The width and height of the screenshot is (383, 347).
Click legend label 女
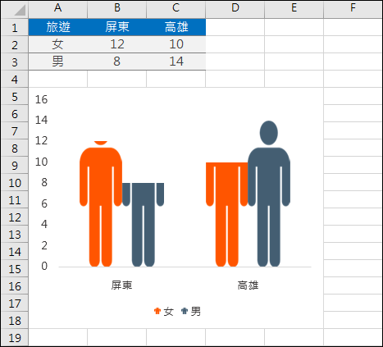[168, 312]
